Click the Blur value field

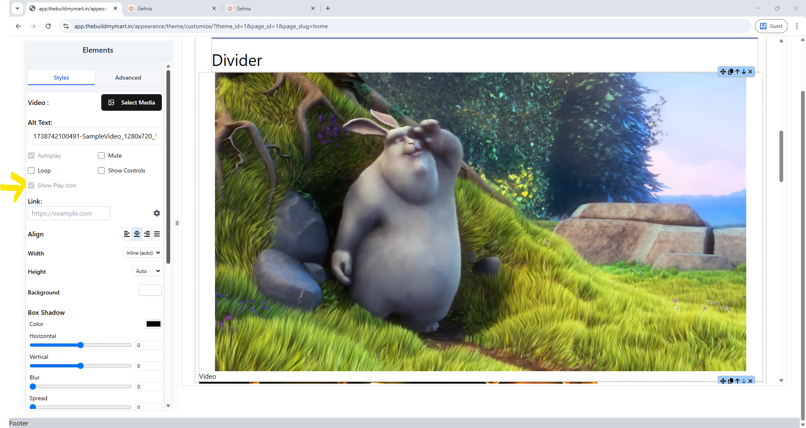[x=149, y=387]
